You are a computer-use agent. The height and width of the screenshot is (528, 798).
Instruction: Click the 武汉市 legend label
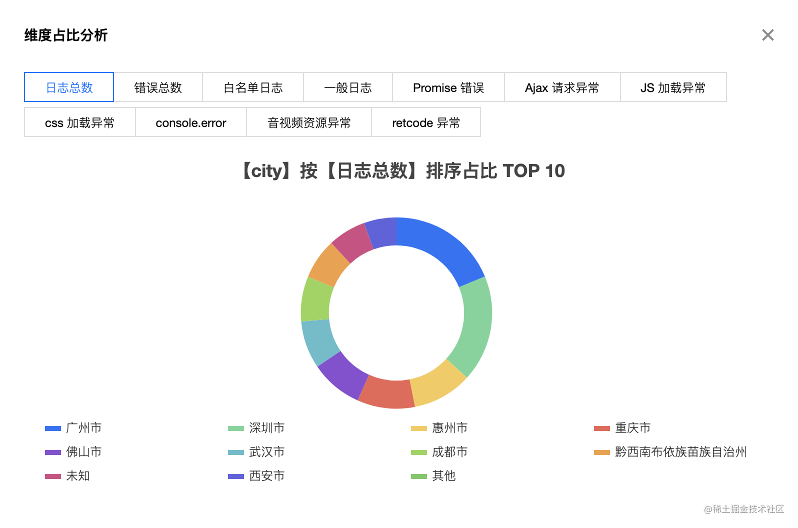[267, 452]
